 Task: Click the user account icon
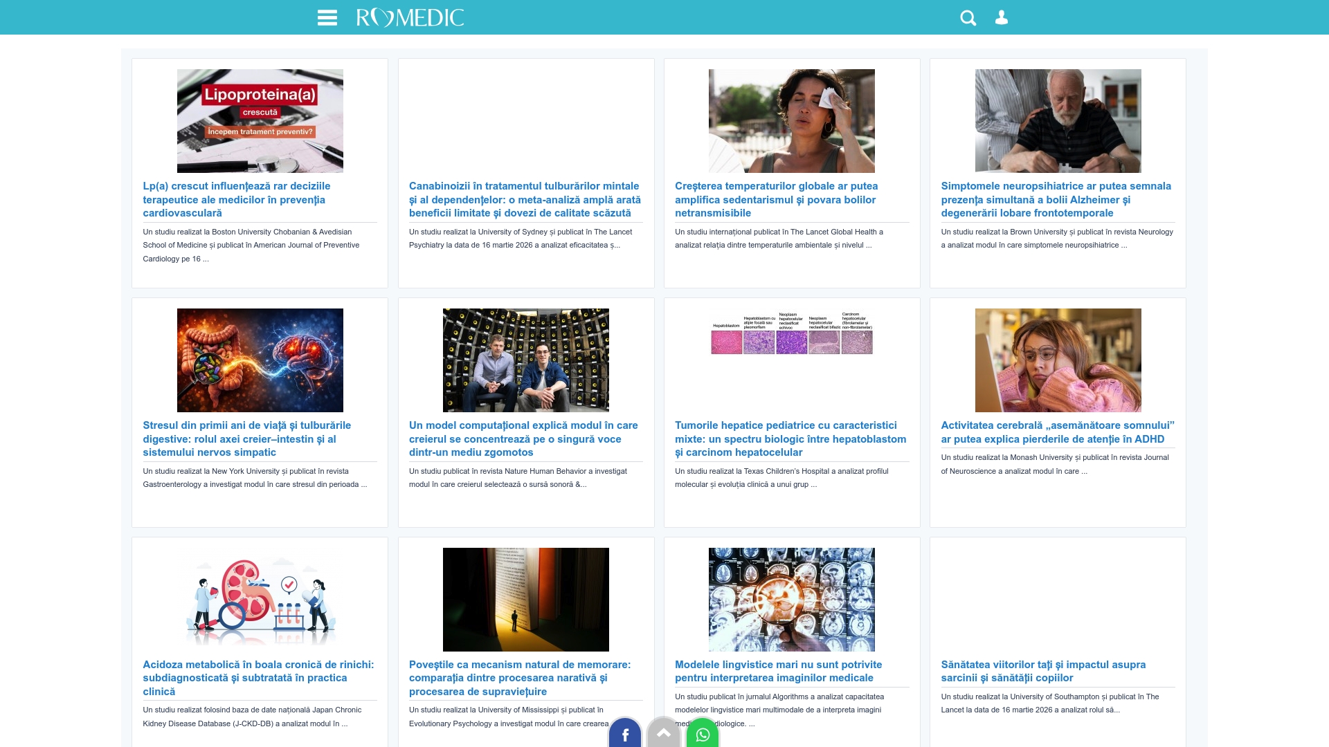(x=1002, y=18)
